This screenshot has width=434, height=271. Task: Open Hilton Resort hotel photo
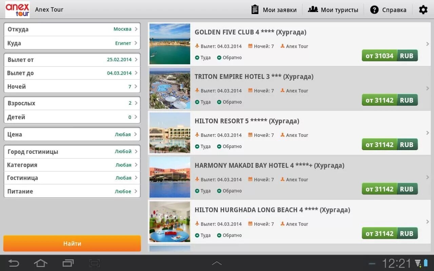point(170,133)
